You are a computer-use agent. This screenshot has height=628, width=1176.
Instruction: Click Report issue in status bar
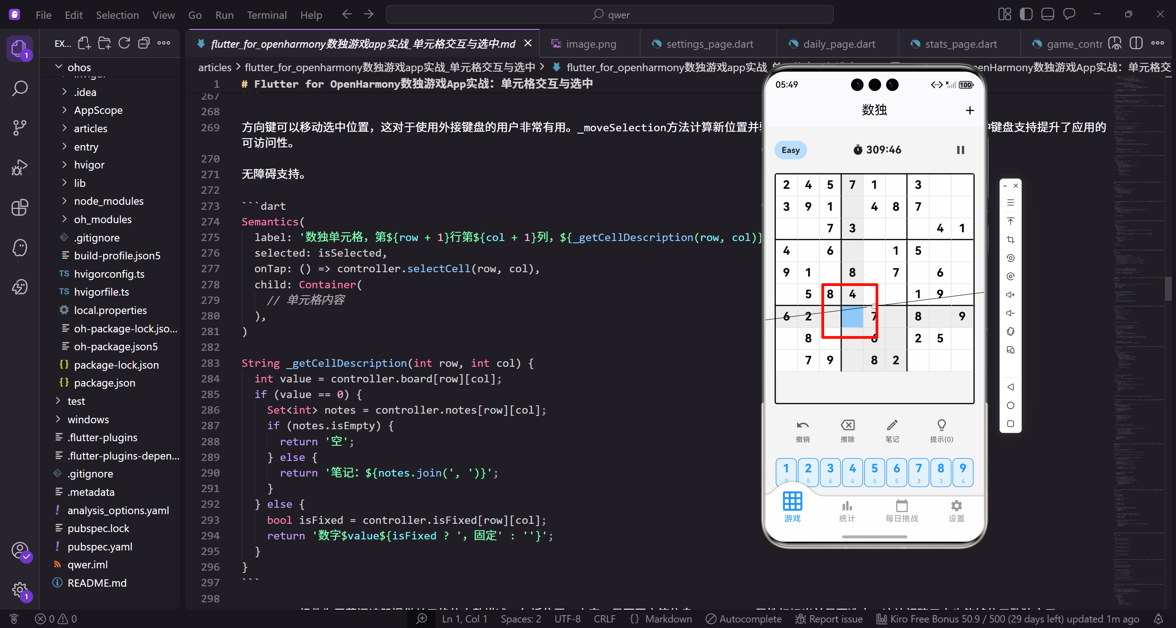coord(830,619)
